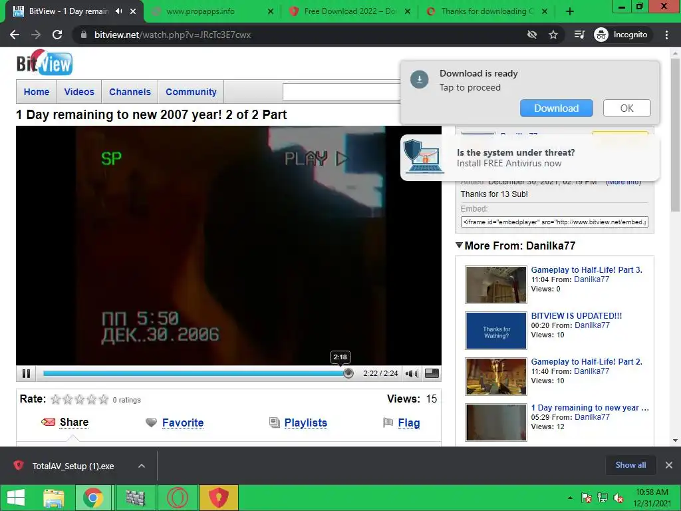Go back with the browser back arrow

(x=15, y=35)
